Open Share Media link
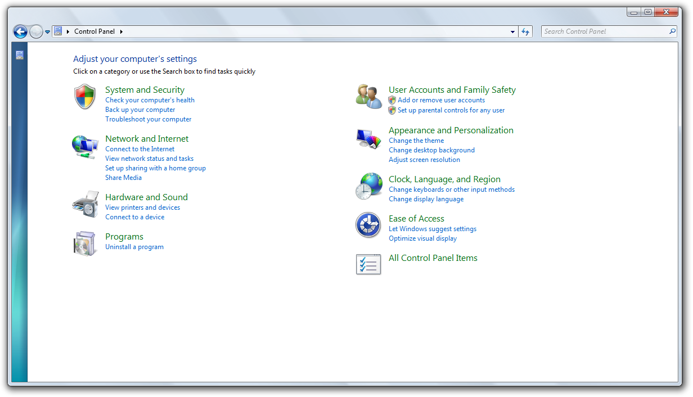This screenshot has width=693, height=397. (123, 178)
